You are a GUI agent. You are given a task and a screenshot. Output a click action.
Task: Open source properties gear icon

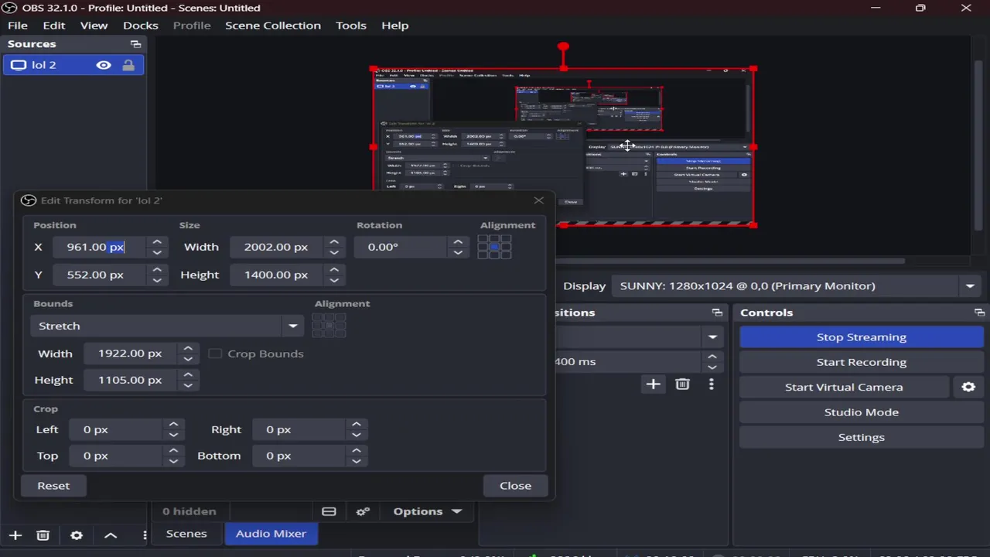[76, 535]
